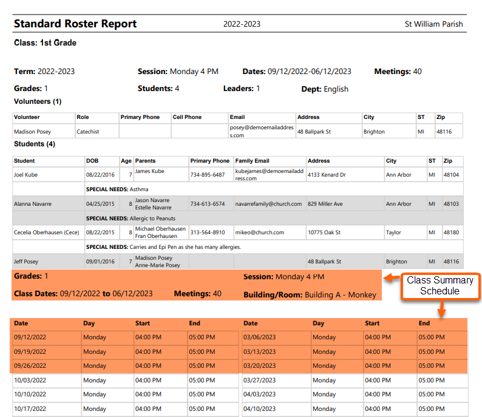482x417 pixels.
Task: Click parent name Anne-Marie Posey
Action: [x=157, y=265]
